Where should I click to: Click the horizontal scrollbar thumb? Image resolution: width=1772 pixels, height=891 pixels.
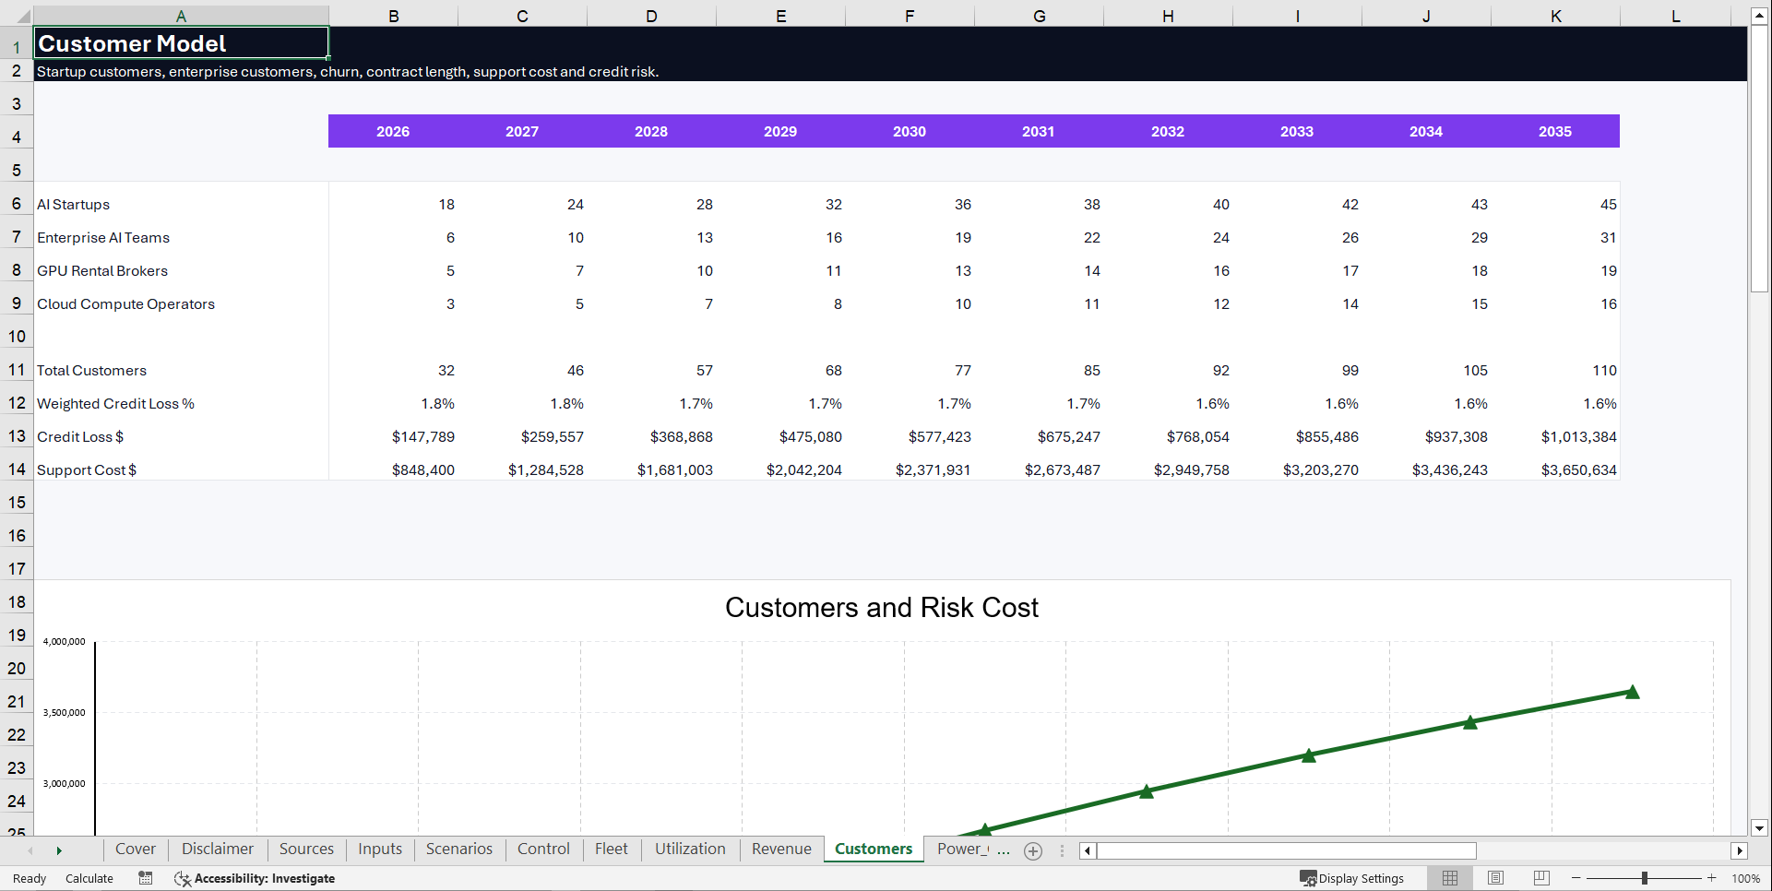tap(1287, 850)
